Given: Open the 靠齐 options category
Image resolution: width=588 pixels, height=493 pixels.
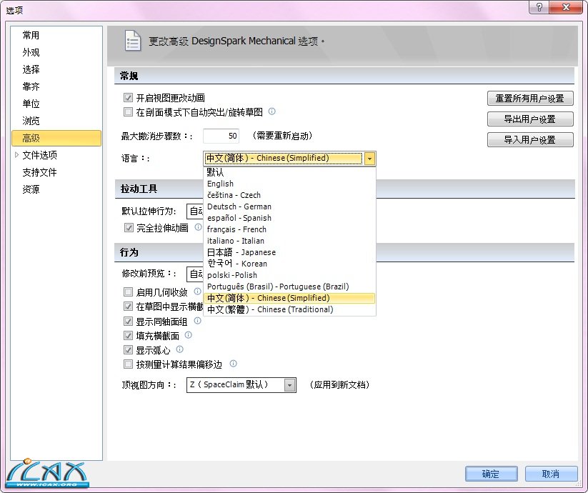Looking at the screenshot, I should click(x=56, y=86).
